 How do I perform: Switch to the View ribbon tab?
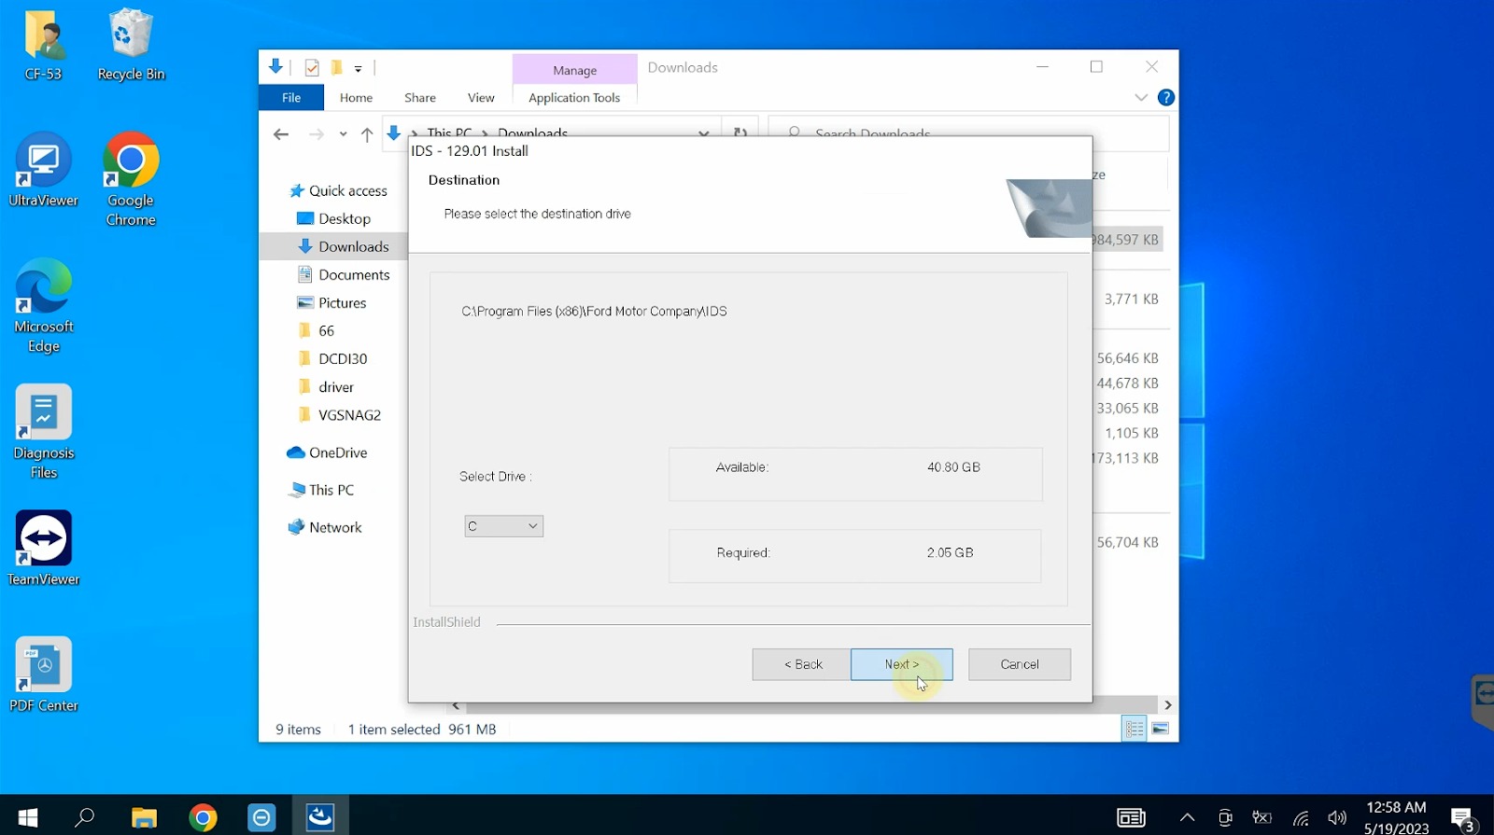click(x=481, y=97)
